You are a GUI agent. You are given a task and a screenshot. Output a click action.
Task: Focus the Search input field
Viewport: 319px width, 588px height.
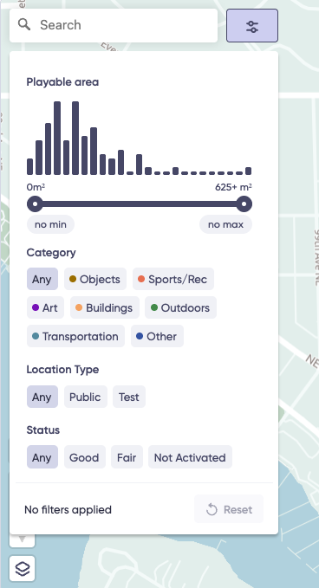tap(114, 25)
